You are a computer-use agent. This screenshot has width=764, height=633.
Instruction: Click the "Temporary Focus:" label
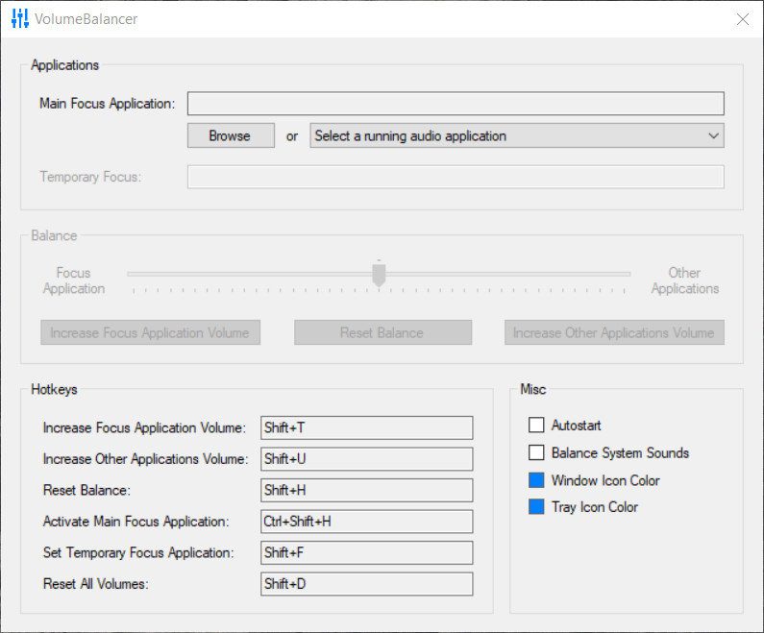tap(90, 177)
